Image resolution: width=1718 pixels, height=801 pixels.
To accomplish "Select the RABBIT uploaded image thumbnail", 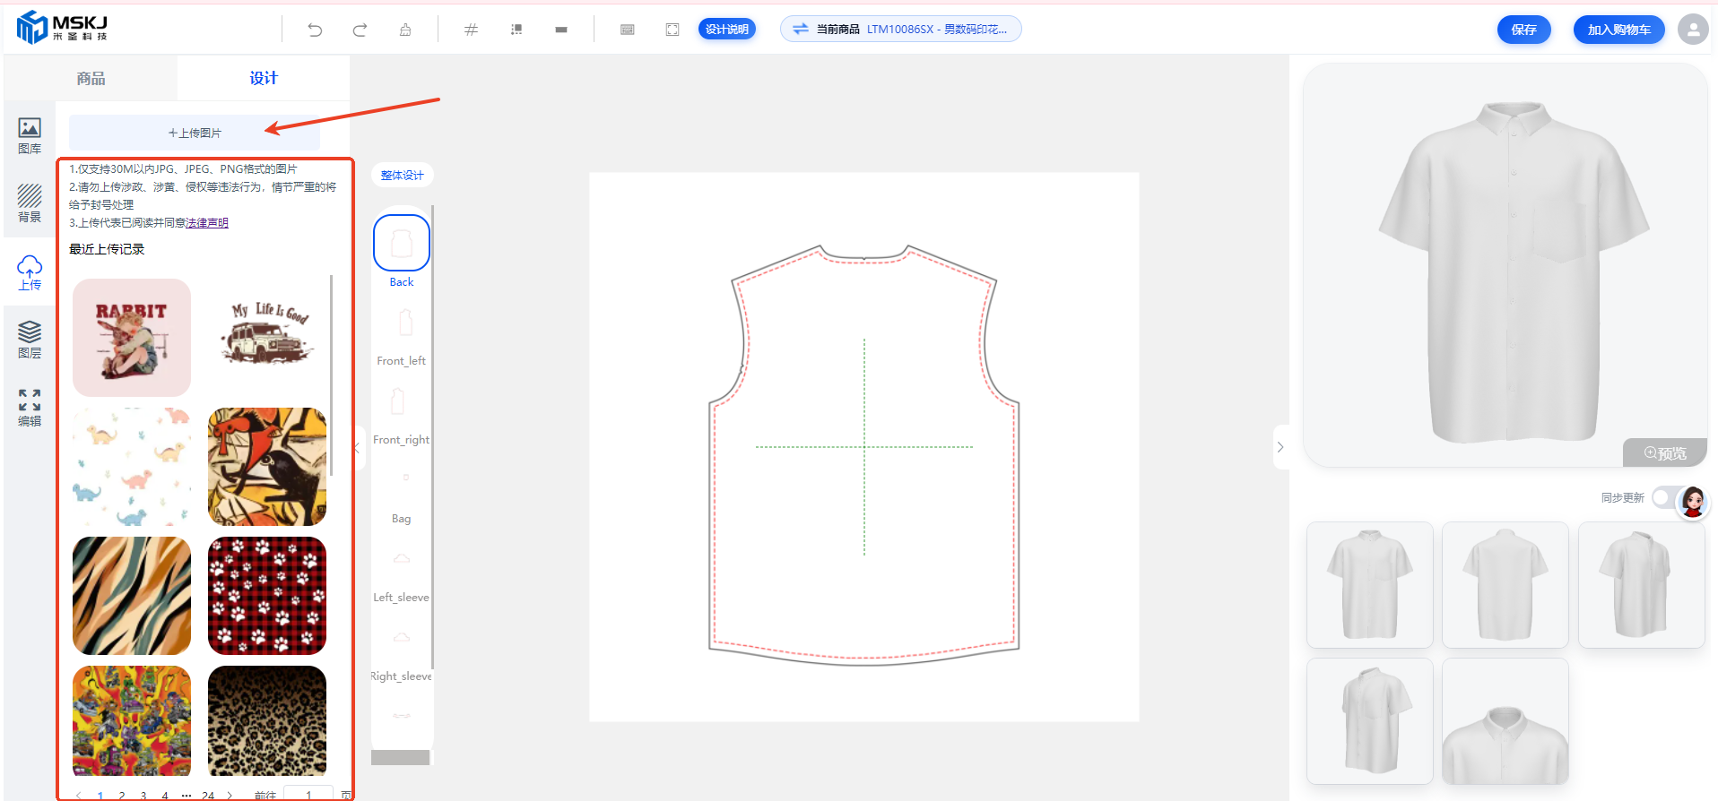I will (132, 338).
